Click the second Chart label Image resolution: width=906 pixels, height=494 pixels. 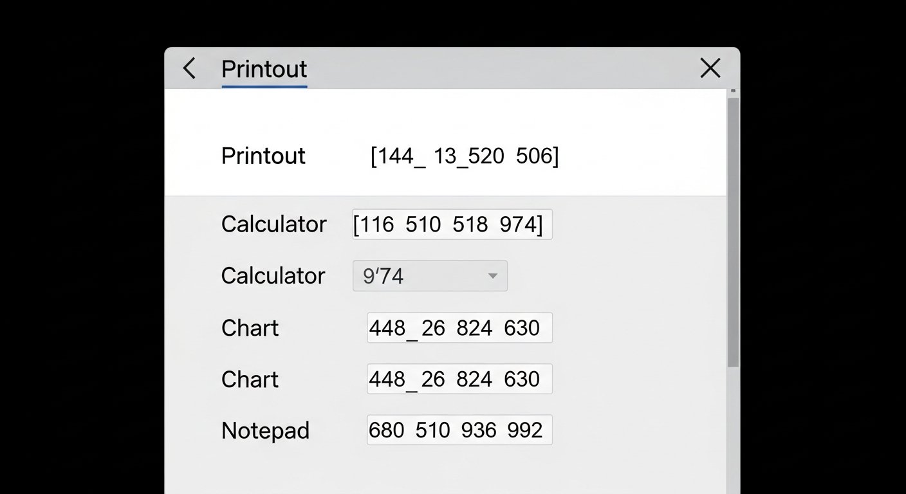(250, 380)
